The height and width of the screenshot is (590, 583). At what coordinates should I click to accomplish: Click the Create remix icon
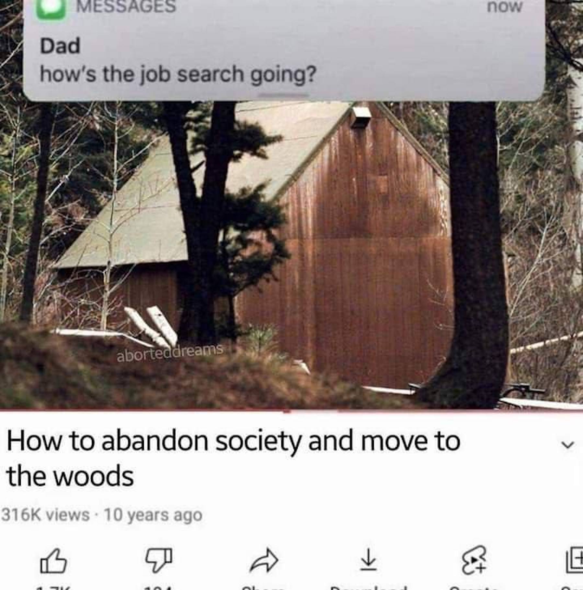click(474, 561)
